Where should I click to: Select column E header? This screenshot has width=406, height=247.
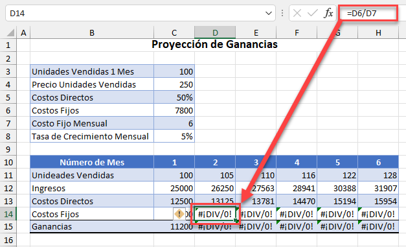click(x=256, y=32)
